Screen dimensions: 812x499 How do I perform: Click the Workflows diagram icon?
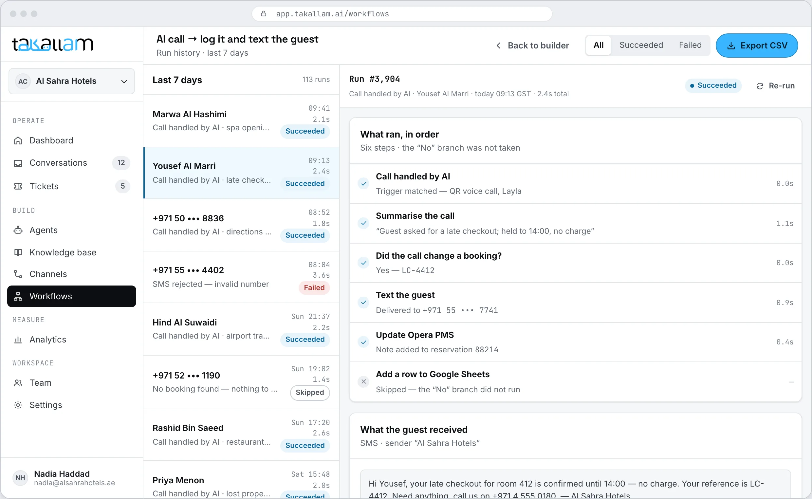18,296
